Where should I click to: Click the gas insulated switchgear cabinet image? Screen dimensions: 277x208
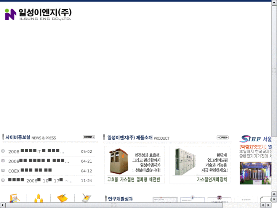[x=185, y=161]
